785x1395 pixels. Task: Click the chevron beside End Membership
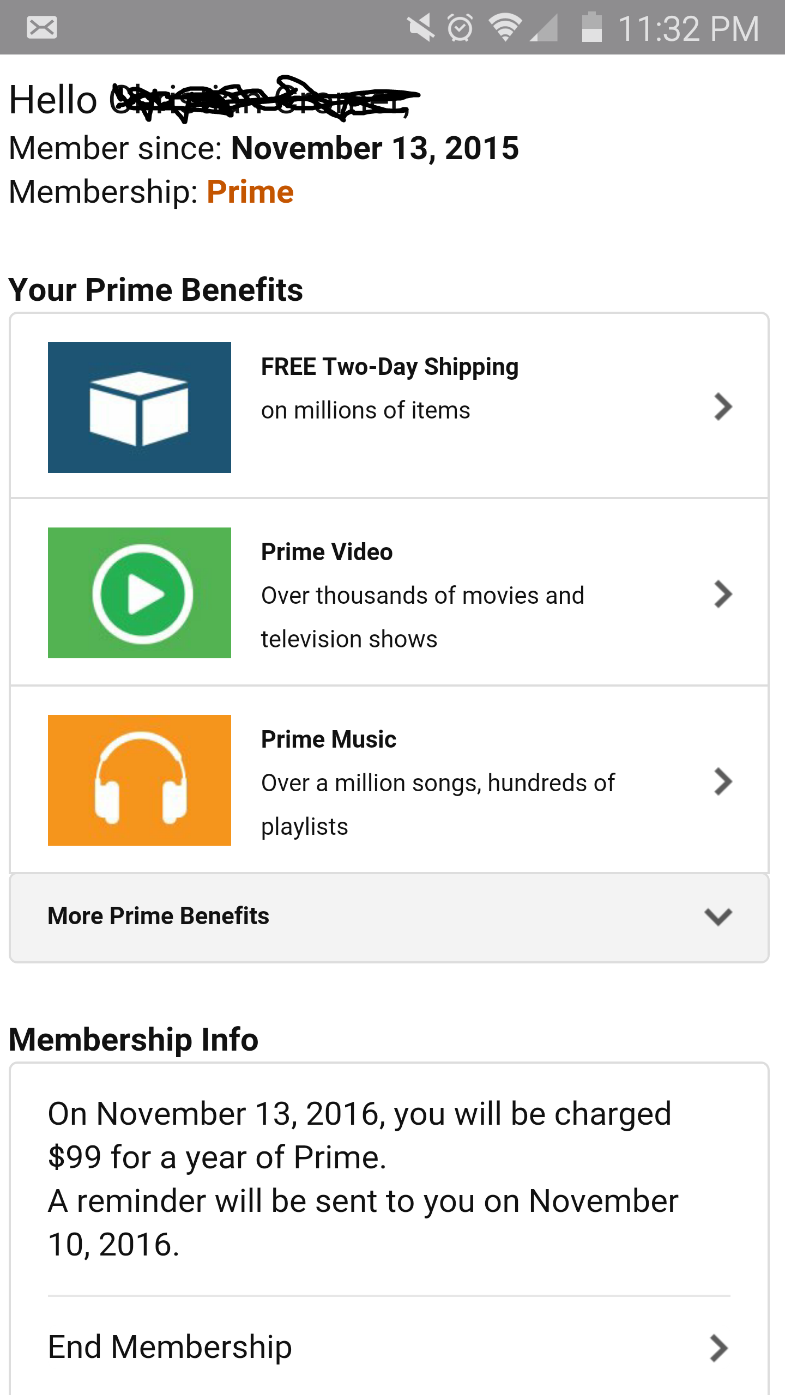click(718, 1349)
